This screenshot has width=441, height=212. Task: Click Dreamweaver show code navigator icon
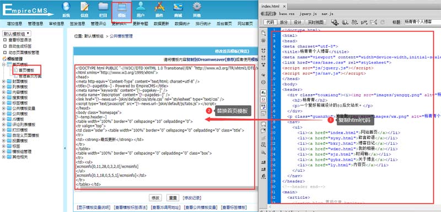pyautogui.click(x=263, y=41)
